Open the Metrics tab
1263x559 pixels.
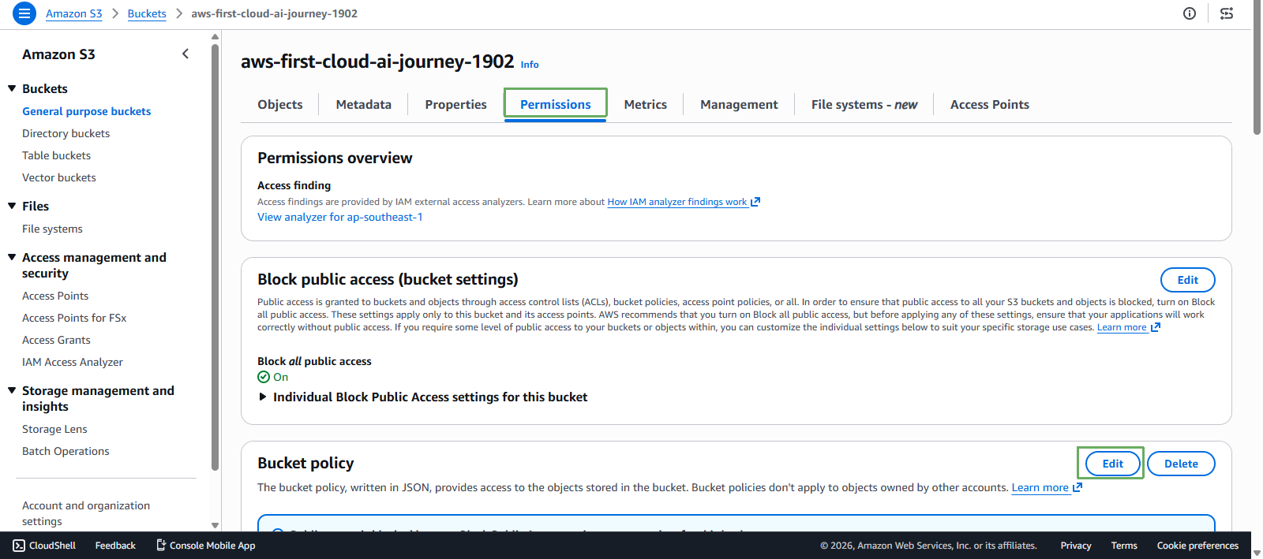pos(646,104)
